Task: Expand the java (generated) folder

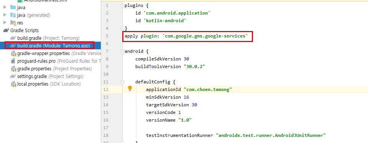Action: pos(5,15)
